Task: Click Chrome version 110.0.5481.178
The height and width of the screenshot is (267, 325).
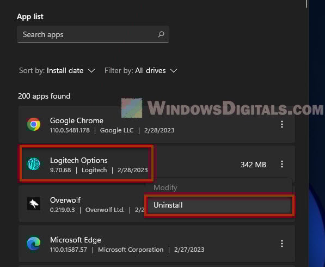Action: point(70,130)
